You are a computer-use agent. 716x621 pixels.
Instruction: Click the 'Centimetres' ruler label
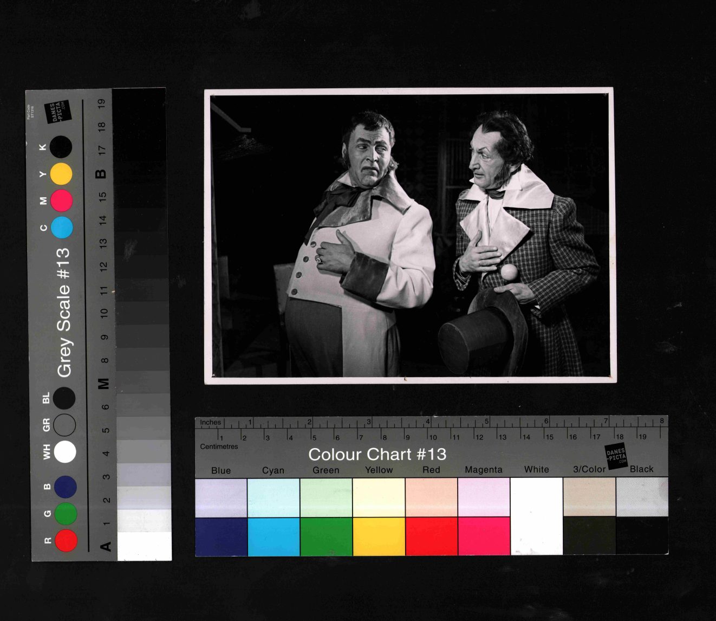point(219,447)
